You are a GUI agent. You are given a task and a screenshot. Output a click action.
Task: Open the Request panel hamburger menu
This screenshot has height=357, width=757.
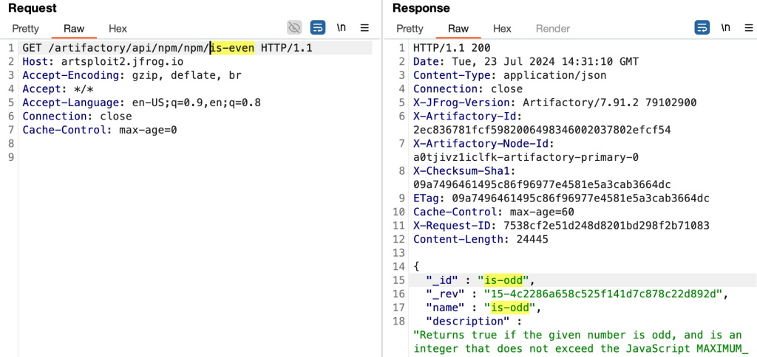(364, 28)
